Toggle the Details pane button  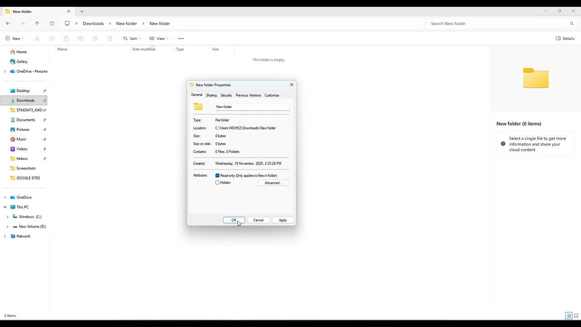point(565,39)
